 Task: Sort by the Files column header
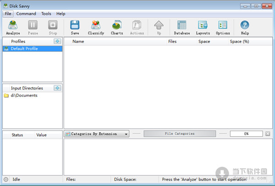pos(181,42)
